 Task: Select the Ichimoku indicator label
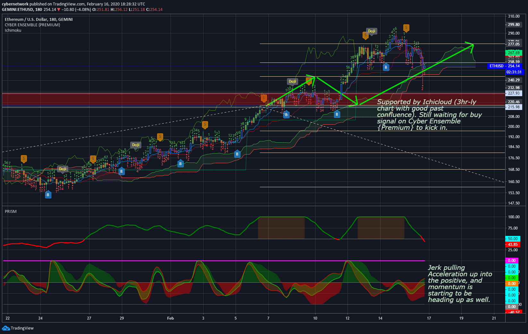tap(13, 30)
